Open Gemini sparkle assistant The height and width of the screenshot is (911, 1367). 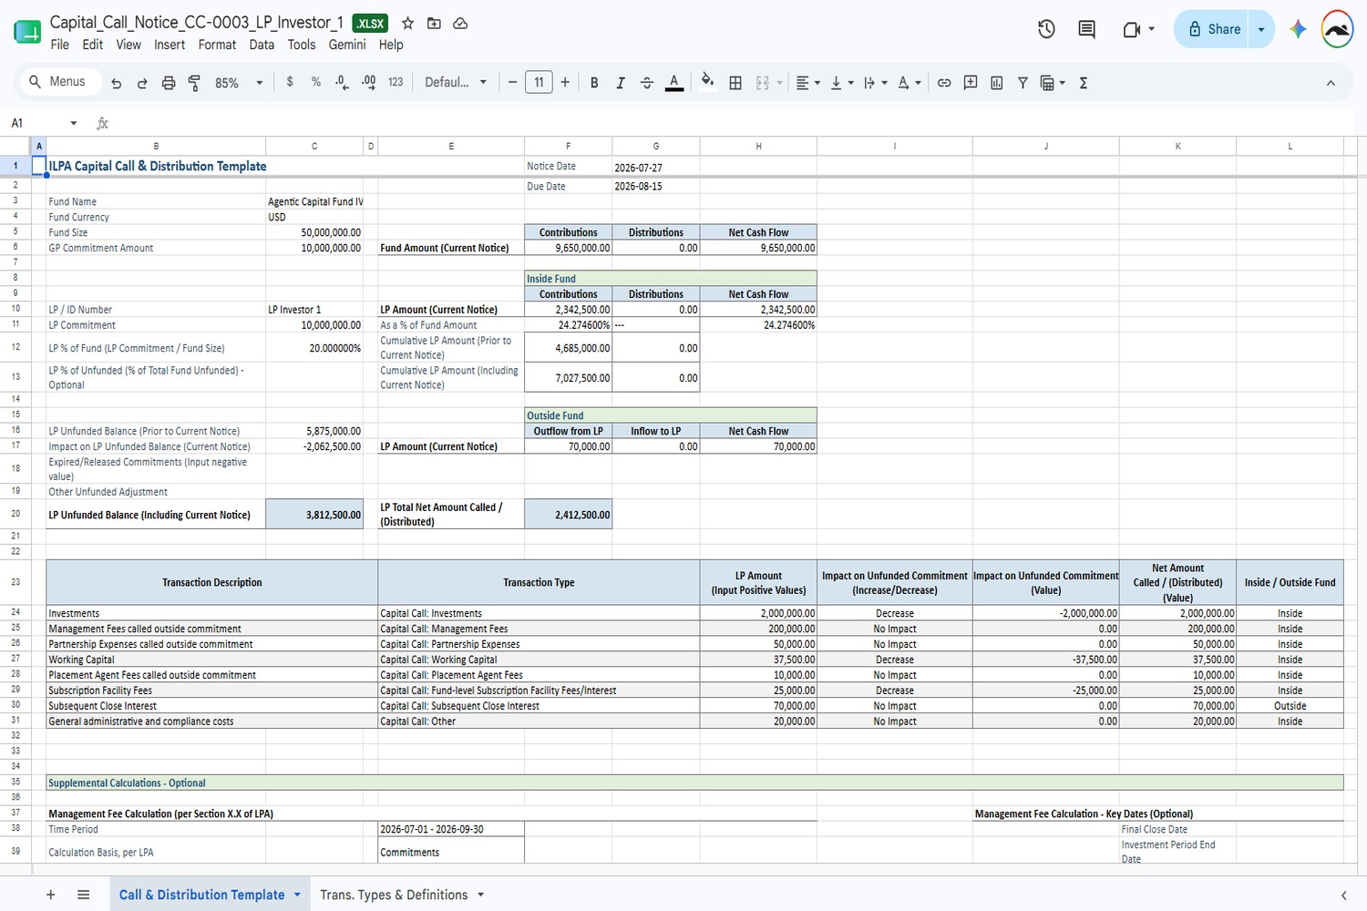coord(1298,29)
